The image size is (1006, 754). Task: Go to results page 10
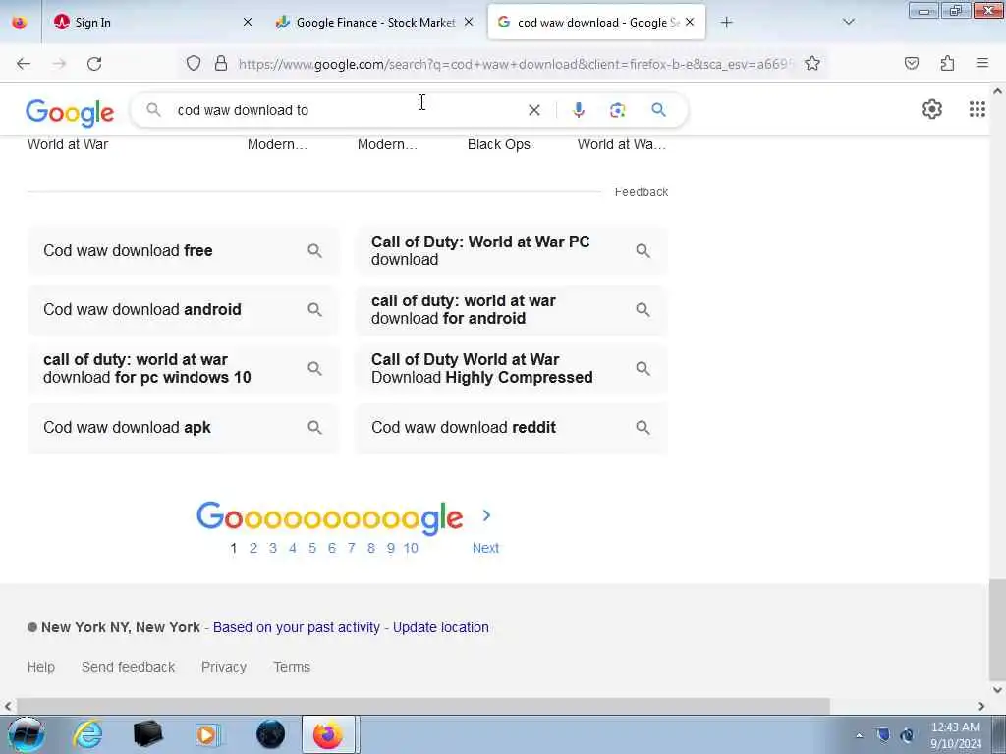click(411, 548)
